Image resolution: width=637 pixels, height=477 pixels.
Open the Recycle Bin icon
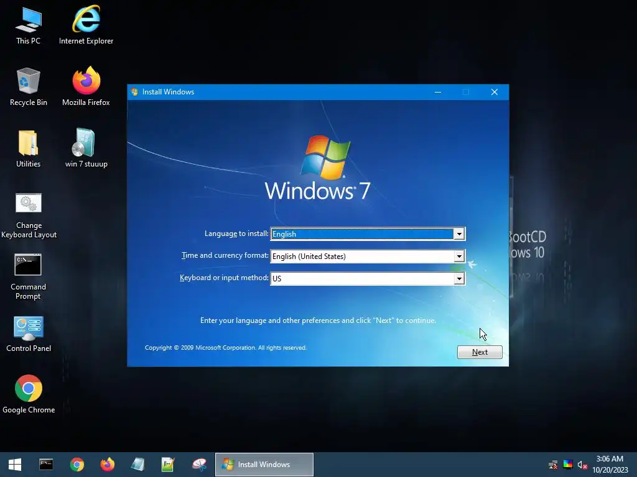coord(29,87)
